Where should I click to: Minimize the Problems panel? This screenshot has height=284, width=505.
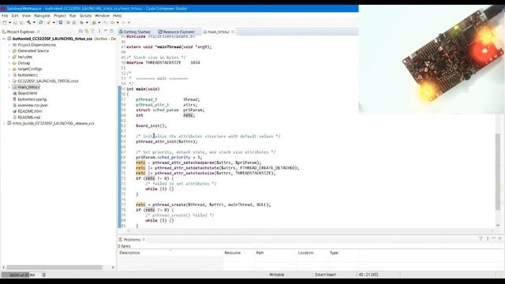pyautogui.click(x=494, y=238)
